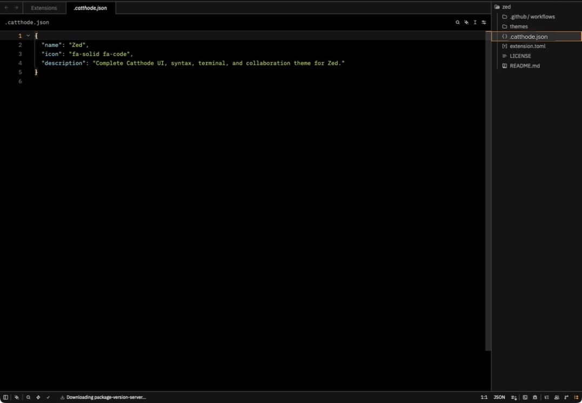582x403 pixels.
Task: Click the "description" key on line 4
Action: point(63,63)
